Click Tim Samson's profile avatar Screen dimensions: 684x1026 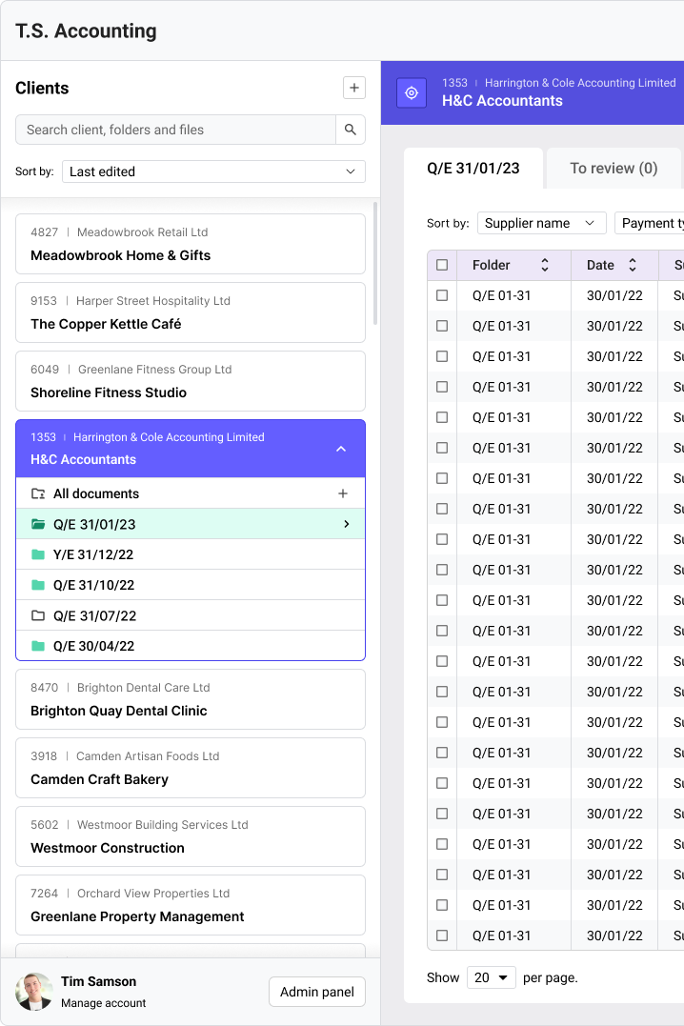[x=34, y=992]
